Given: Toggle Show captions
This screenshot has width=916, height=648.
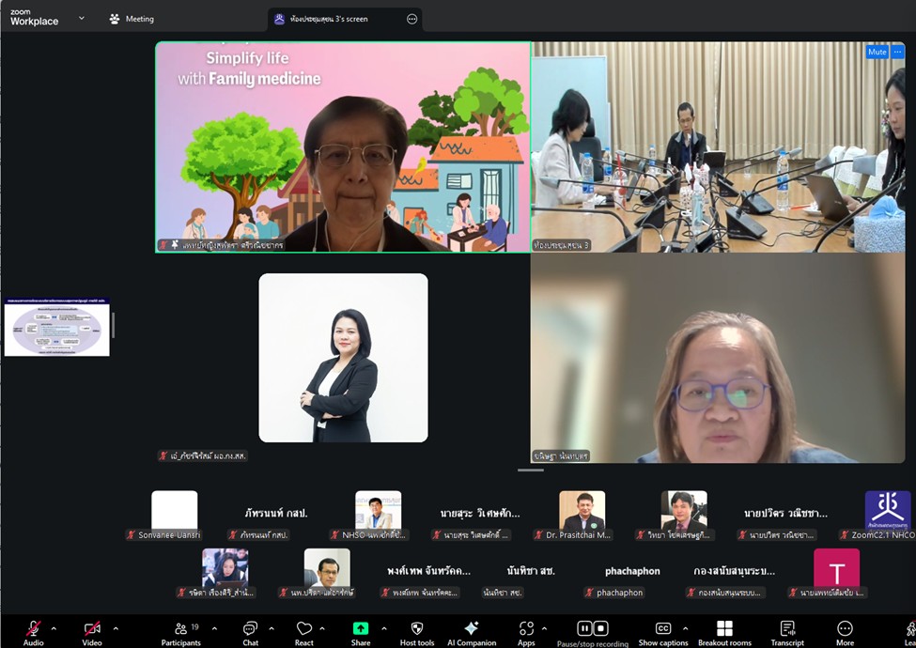Looking at the screenshot, I should pyautogui.click(x=662, y=628).
